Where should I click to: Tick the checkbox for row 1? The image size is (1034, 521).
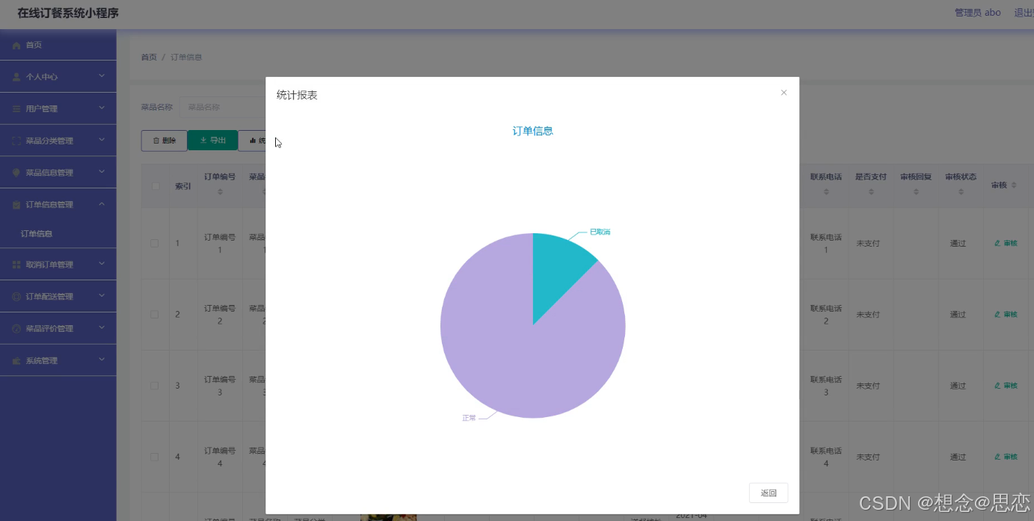155,243
